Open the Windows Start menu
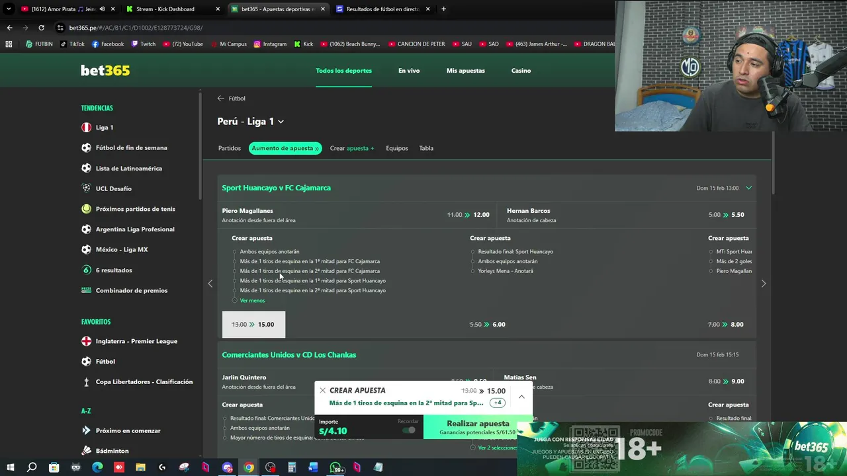The height and width of the screenshot is (476, 847). click(9, 467)
